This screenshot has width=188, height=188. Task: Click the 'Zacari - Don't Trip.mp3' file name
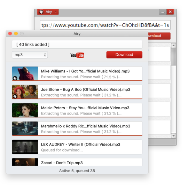click(62, 163)
